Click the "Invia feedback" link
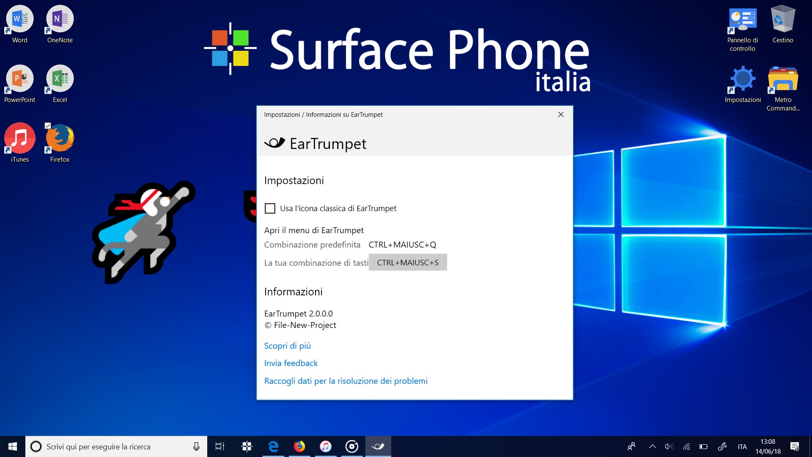The image size is (812, 457). [291, 363]
